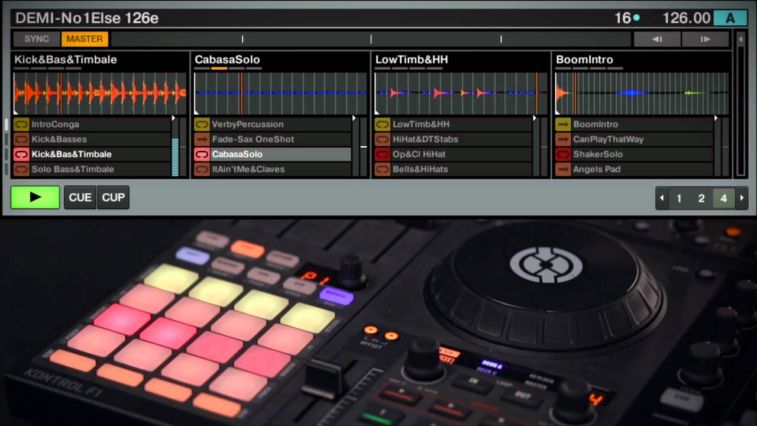
Task: Click the collapse arrow above the right scrollbar
Action: [x=740, y=39]
